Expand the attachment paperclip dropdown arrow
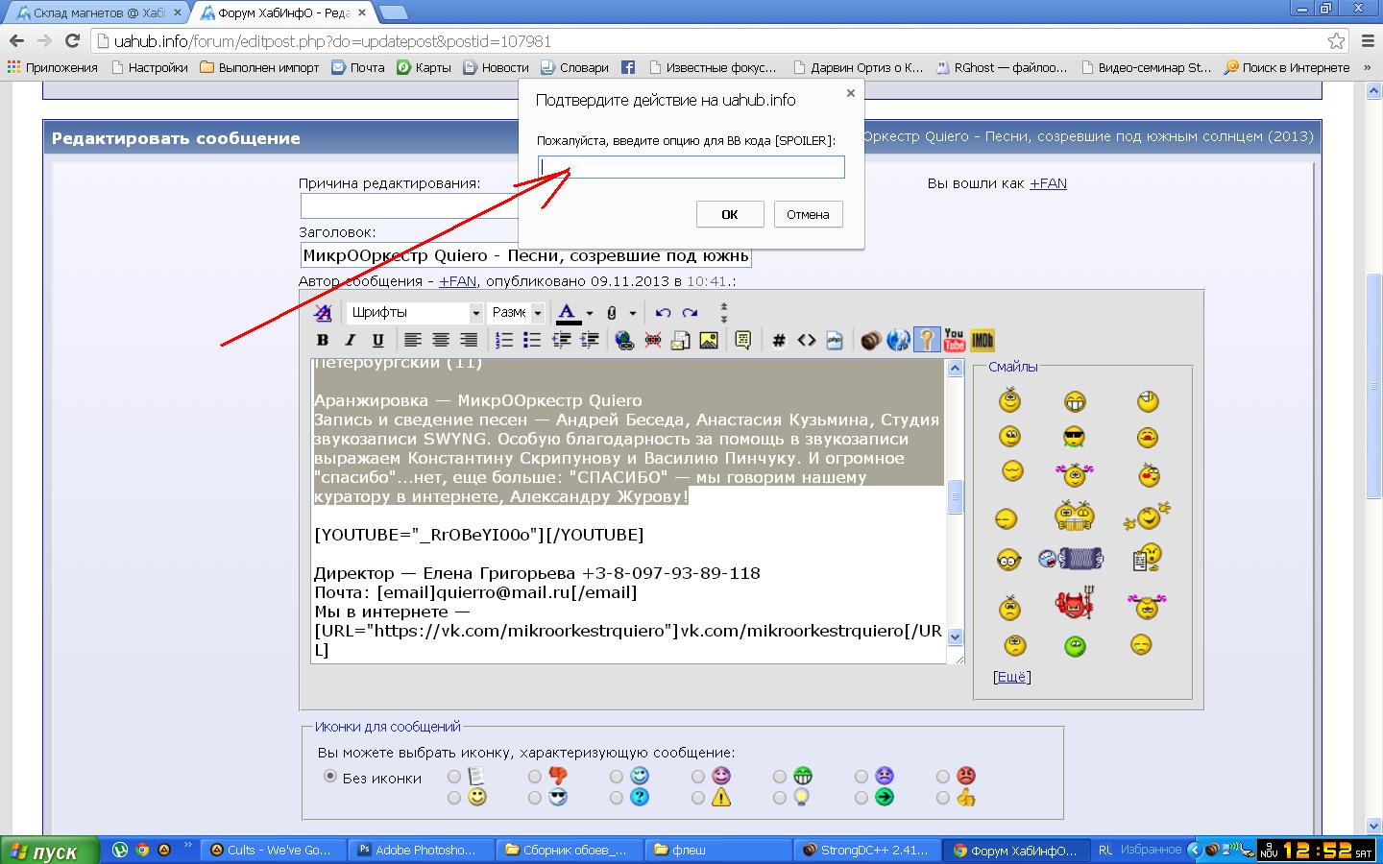Viewport: 1383px width, 864px height. (632, 313)
